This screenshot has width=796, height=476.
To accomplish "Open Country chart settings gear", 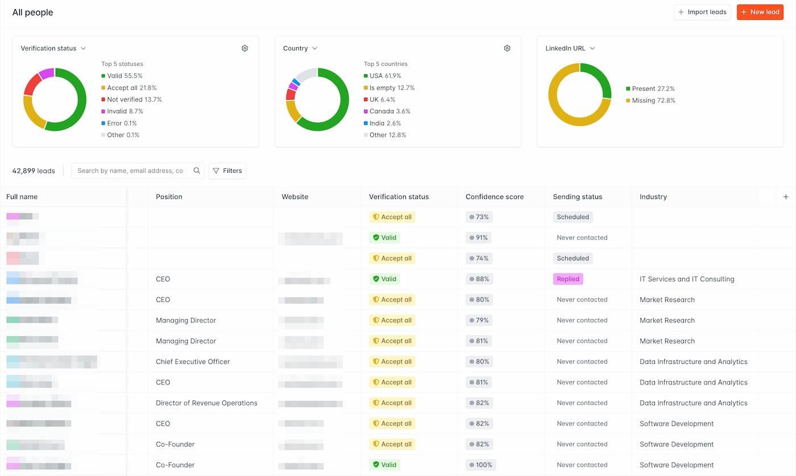I will point(507,48).
